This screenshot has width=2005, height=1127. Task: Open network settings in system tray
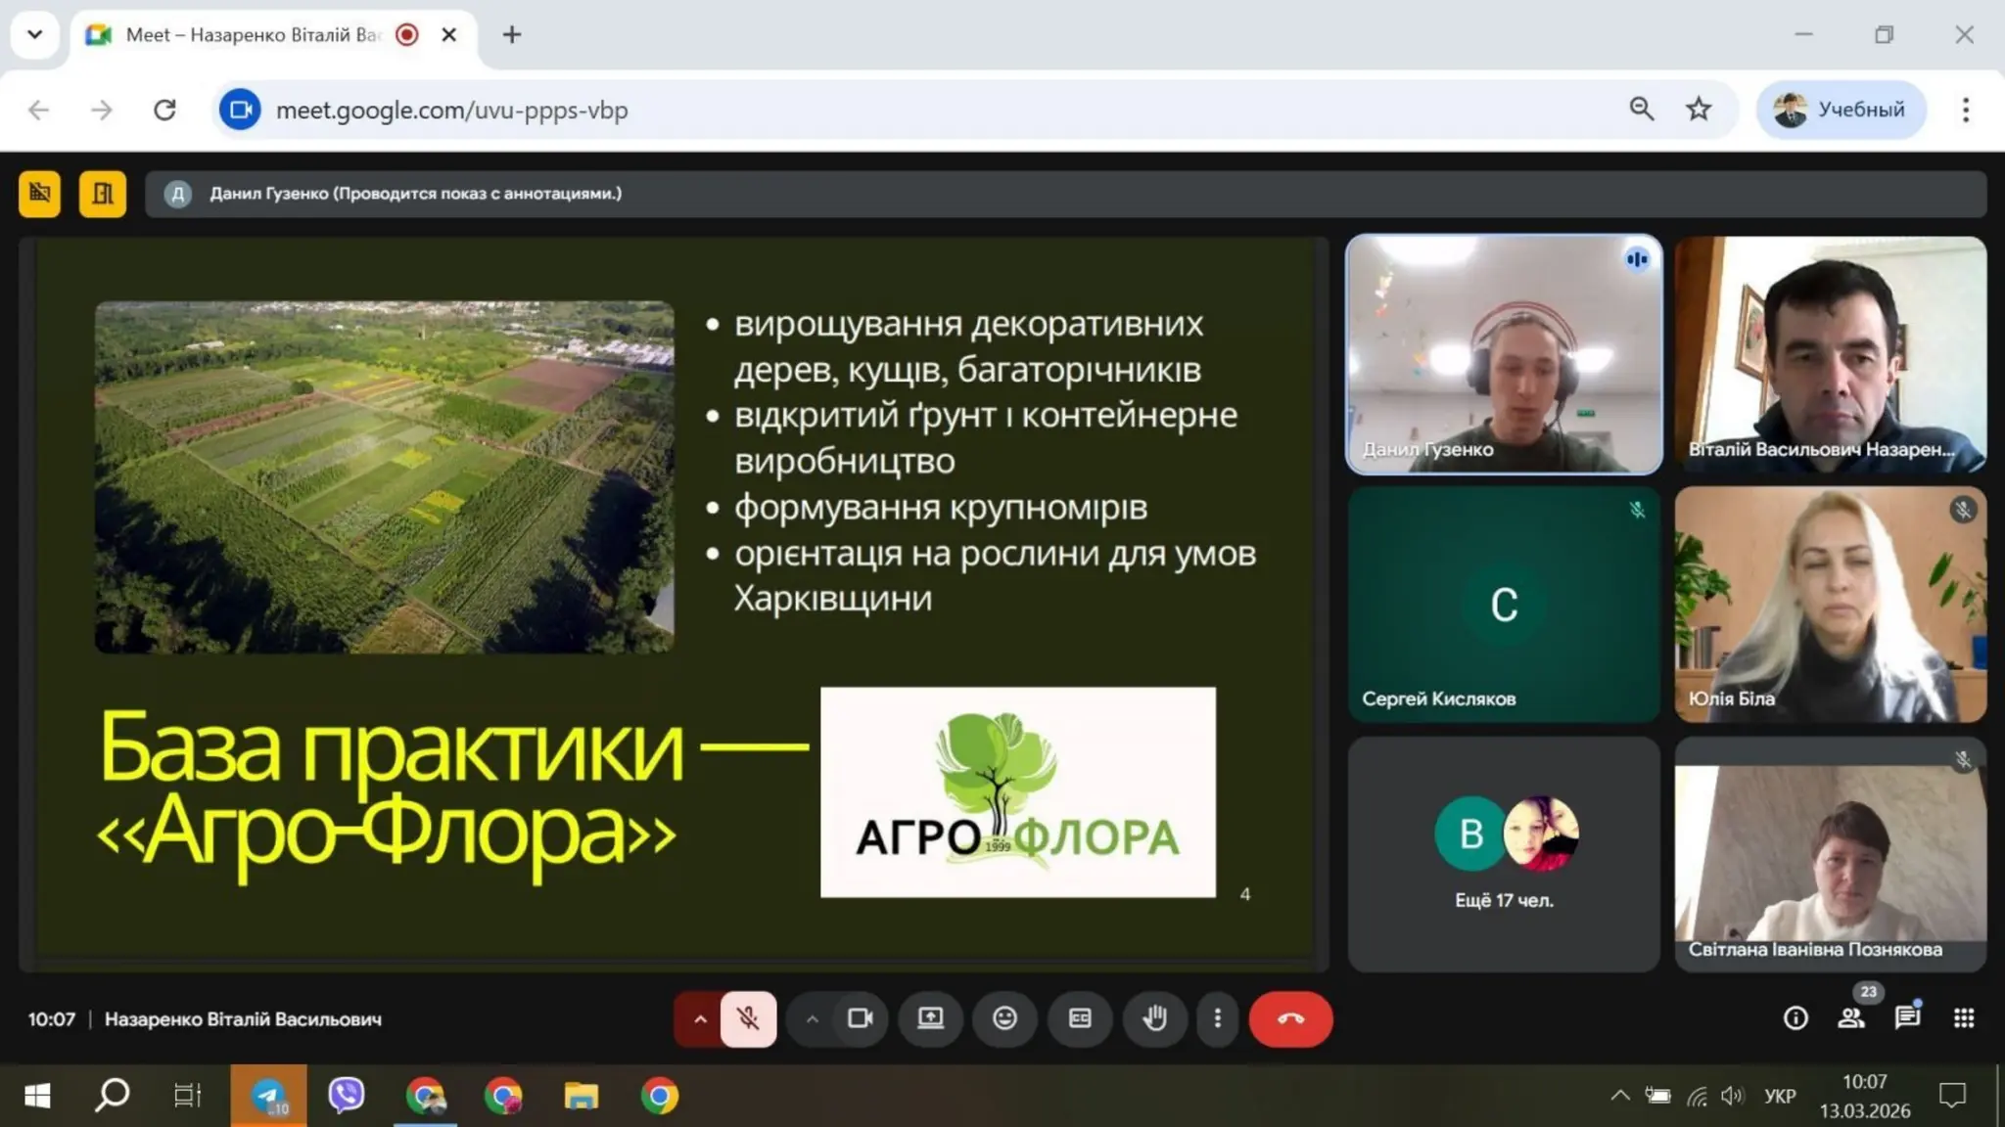coord(1698,1096)
